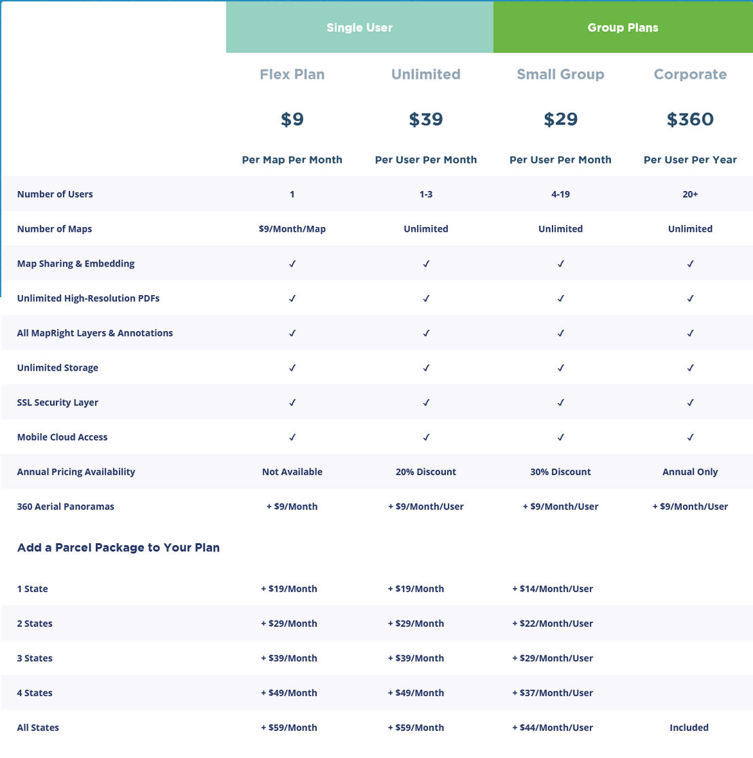This screenshot has width=753, height=758.
Task: Click Flex Plan checkmark for Map Sharing & Embedding
Action: (x=292, y=264)
